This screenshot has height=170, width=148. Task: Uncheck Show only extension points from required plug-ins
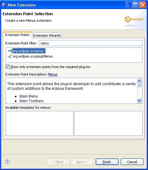7,67
